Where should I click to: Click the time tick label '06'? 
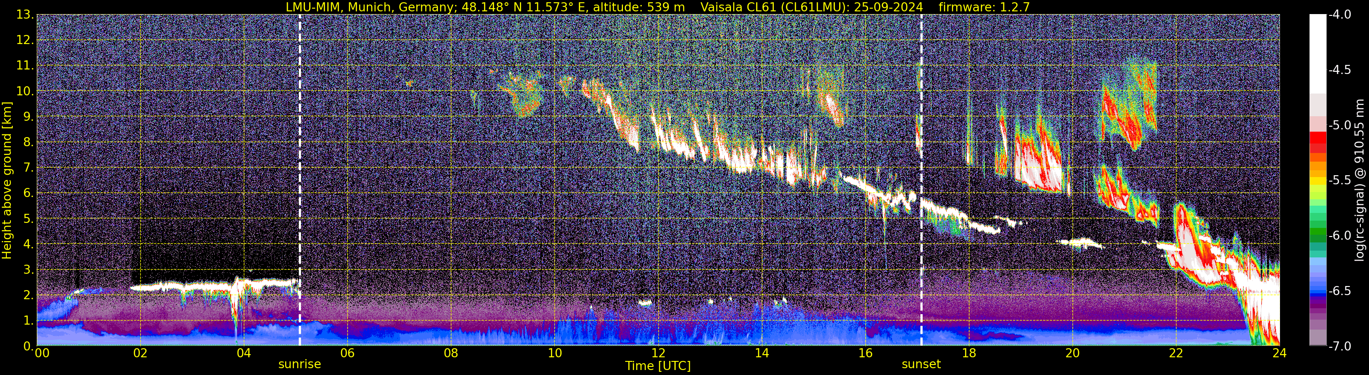[x=347, y=353]
